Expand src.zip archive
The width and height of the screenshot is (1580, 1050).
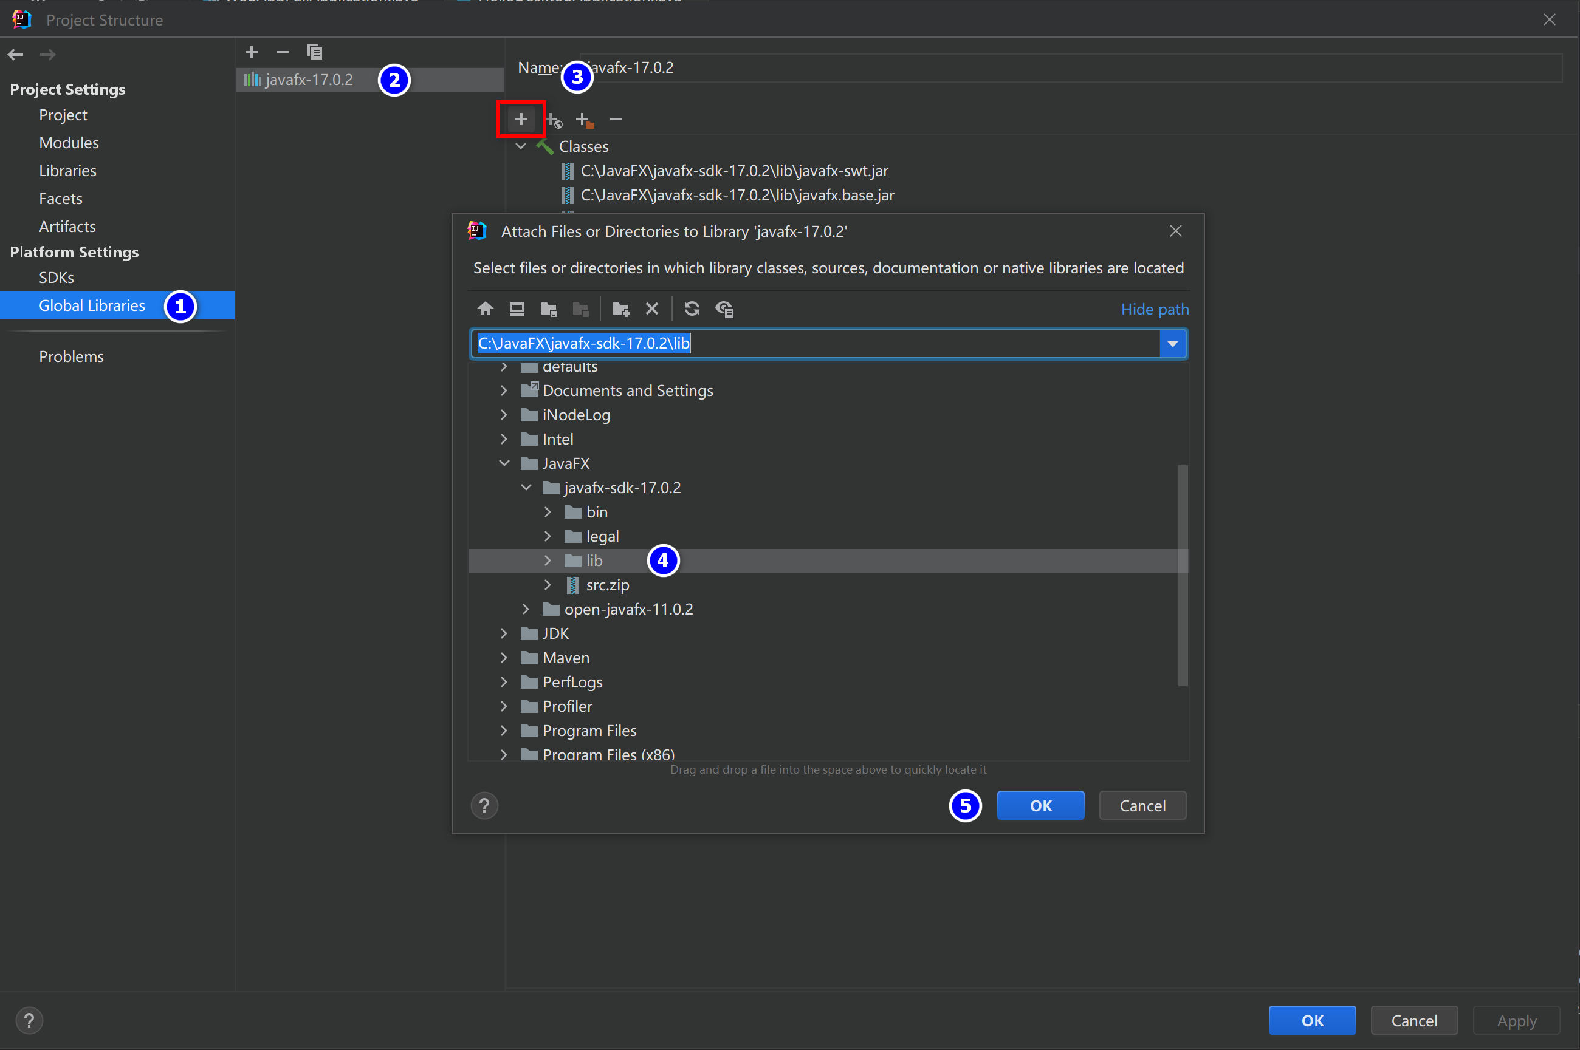point(548,585)
